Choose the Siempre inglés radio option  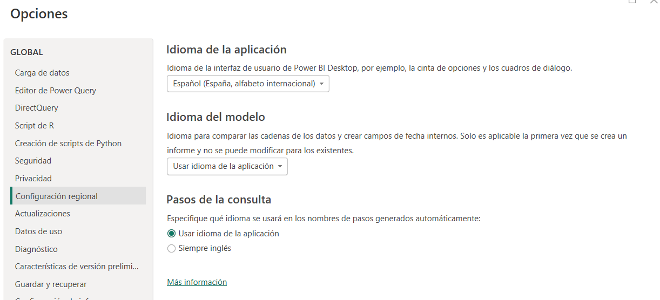pos(172,249)
